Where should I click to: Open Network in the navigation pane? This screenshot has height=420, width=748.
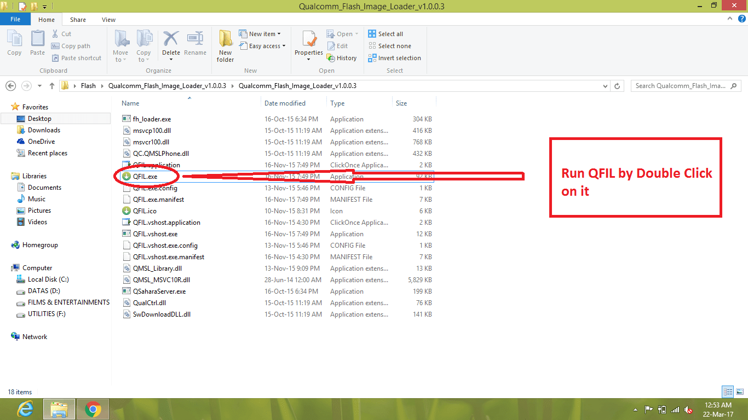tap(34, 337)
